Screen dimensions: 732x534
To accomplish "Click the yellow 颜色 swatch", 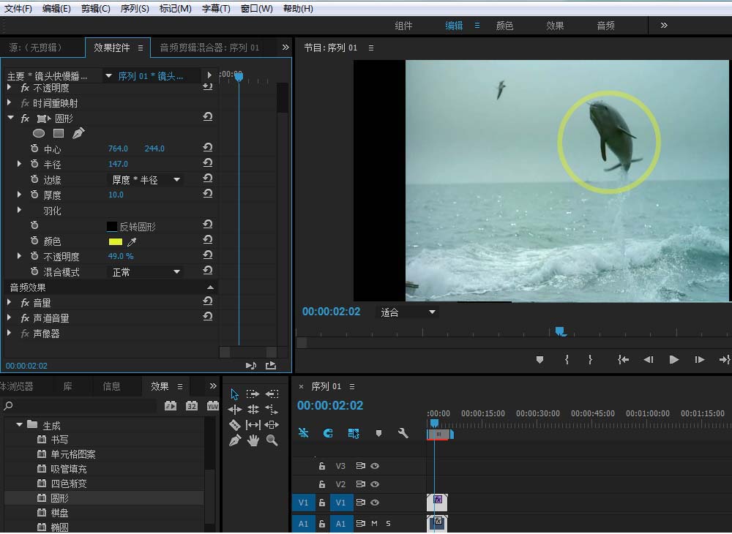I will point(115,242).
